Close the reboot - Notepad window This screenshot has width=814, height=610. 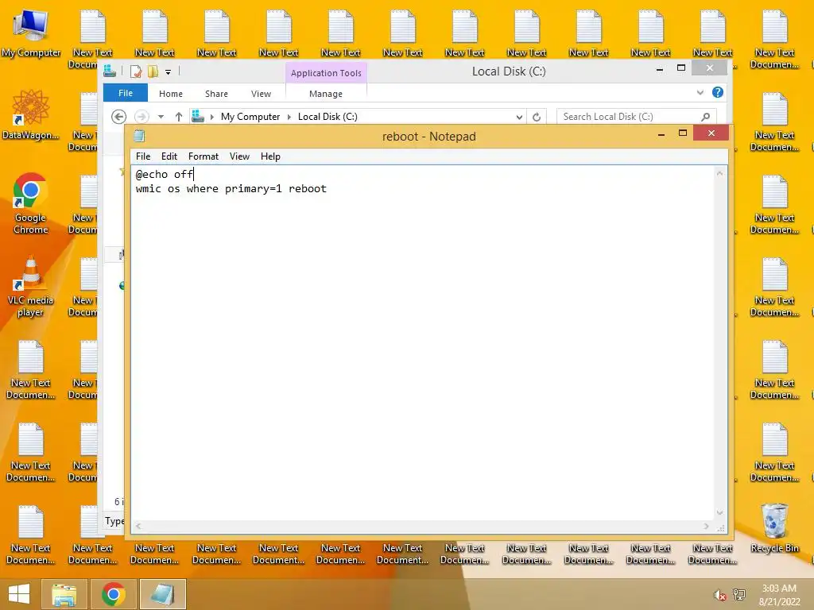click(x=711, y=133)
